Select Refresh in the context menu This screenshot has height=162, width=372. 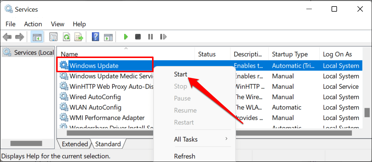pos(184,156)
